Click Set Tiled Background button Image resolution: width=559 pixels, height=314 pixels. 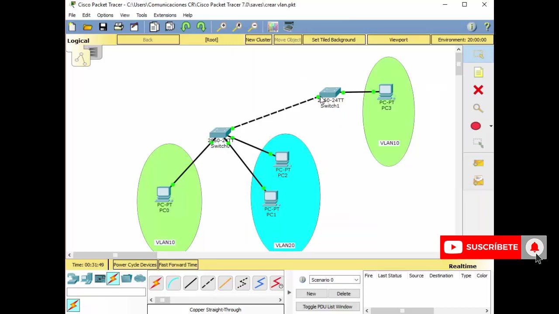point(334,40)
